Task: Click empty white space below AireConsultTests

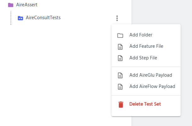Action: coord(57,79)
